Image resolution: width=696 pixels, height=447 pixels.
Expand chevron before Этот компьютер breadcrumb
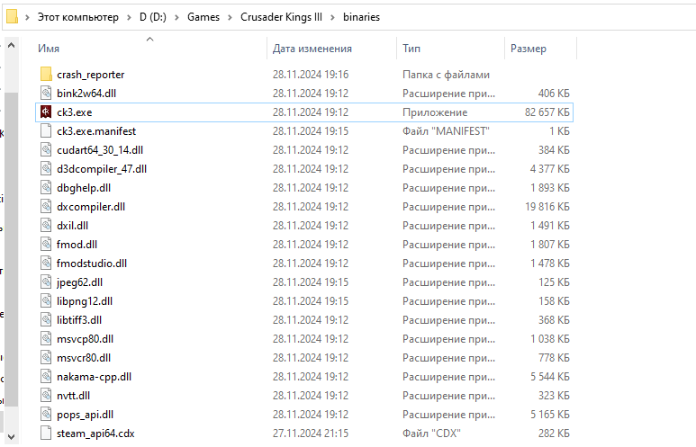click(27, 17)
